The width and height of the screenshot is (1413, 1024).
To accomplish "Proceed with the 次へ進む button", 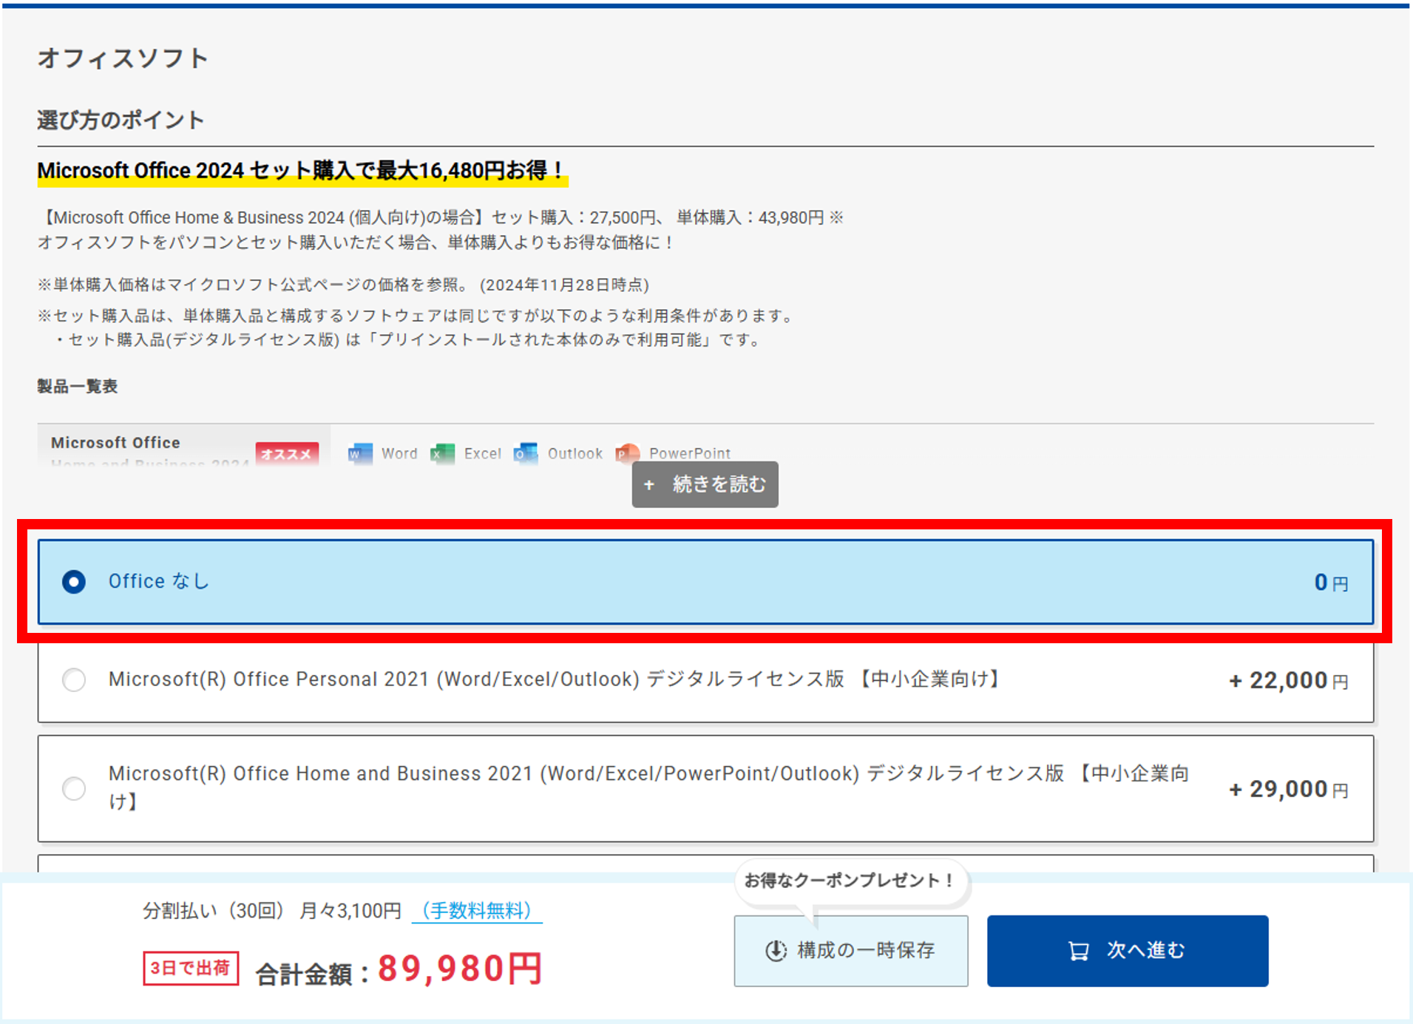I will 1128,951.
